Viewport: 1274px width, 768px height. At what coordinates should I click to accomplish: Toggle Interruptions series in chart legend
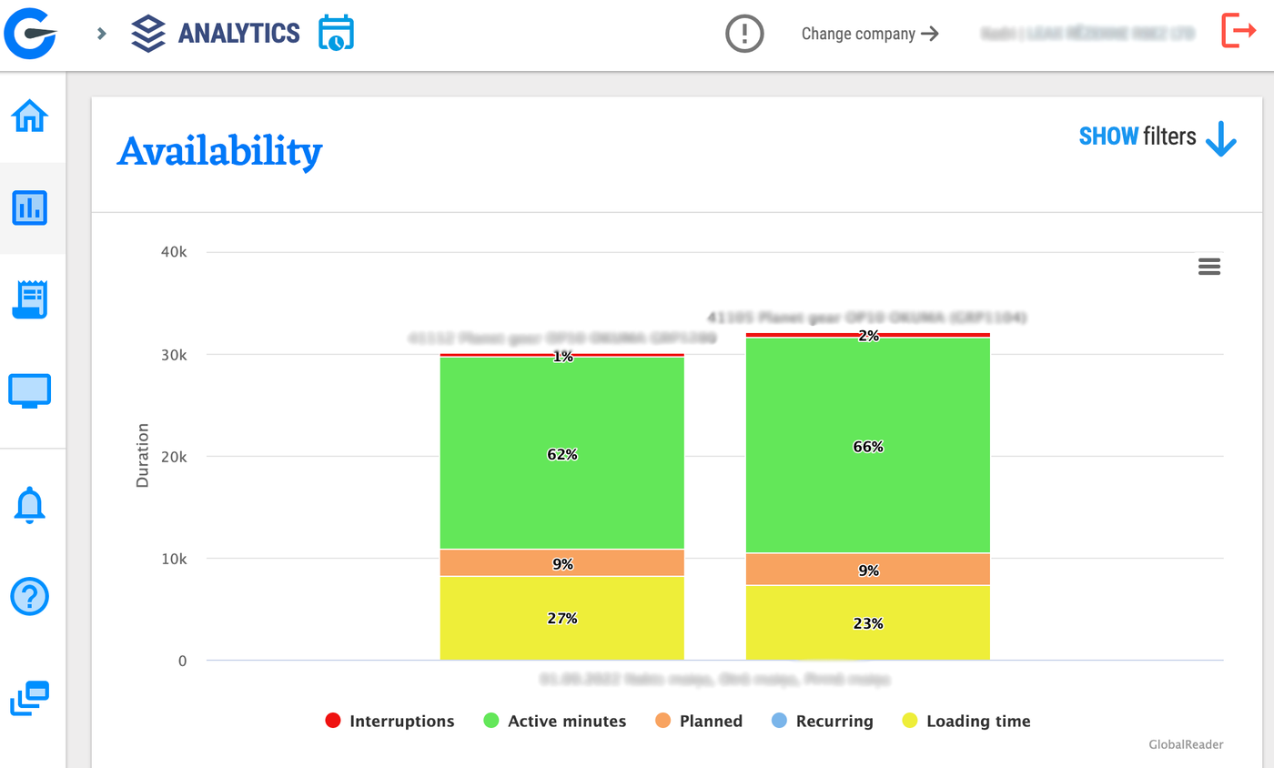(x=389, y=721)
